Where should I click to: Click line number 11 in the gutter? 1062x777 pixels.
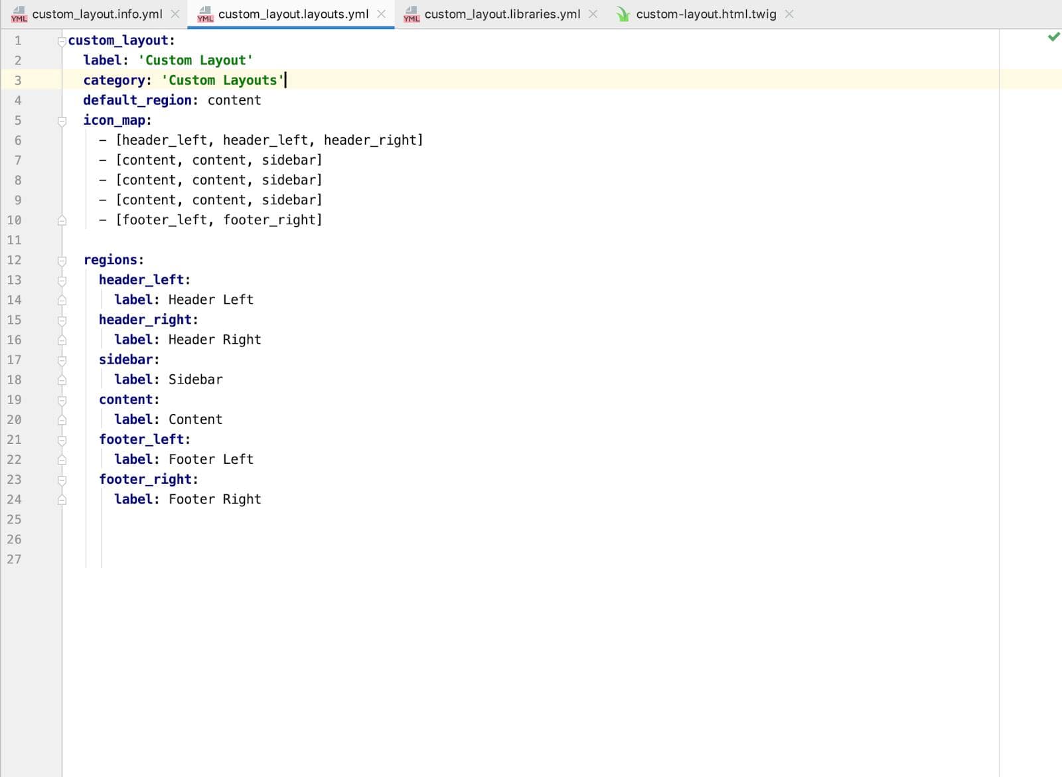click(14, 240)
